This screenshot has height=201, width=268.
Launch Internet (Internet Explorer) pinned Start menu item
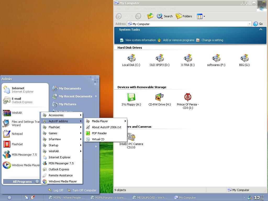pyautogui.click(x=25, y=90)
